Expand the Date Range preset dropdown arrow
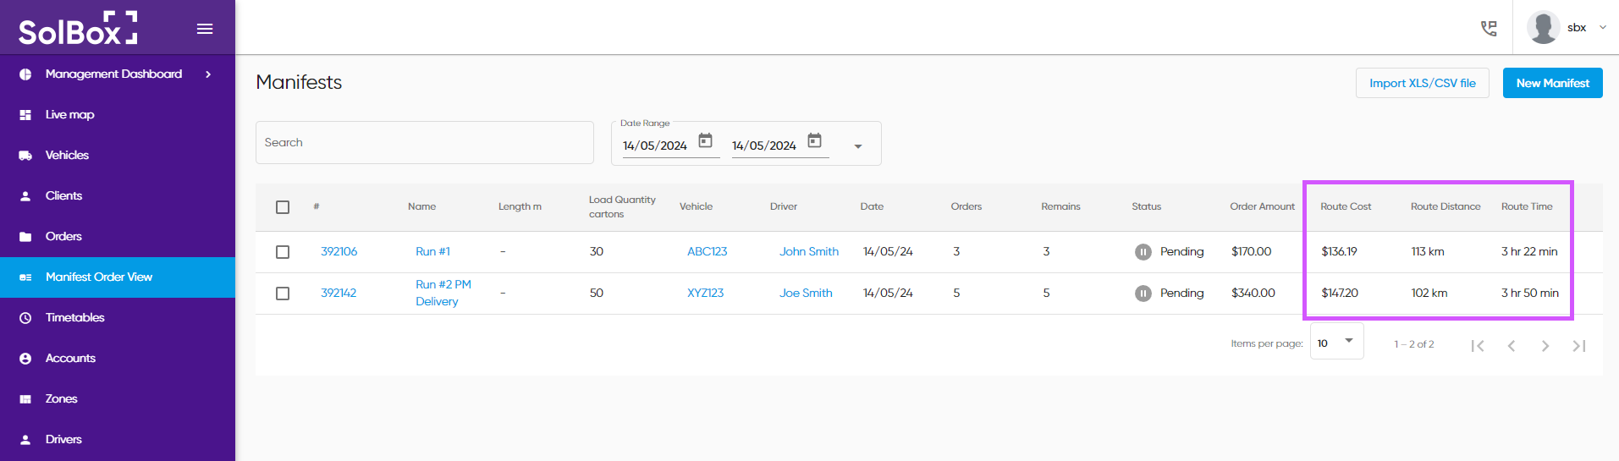 pos(858,146)
